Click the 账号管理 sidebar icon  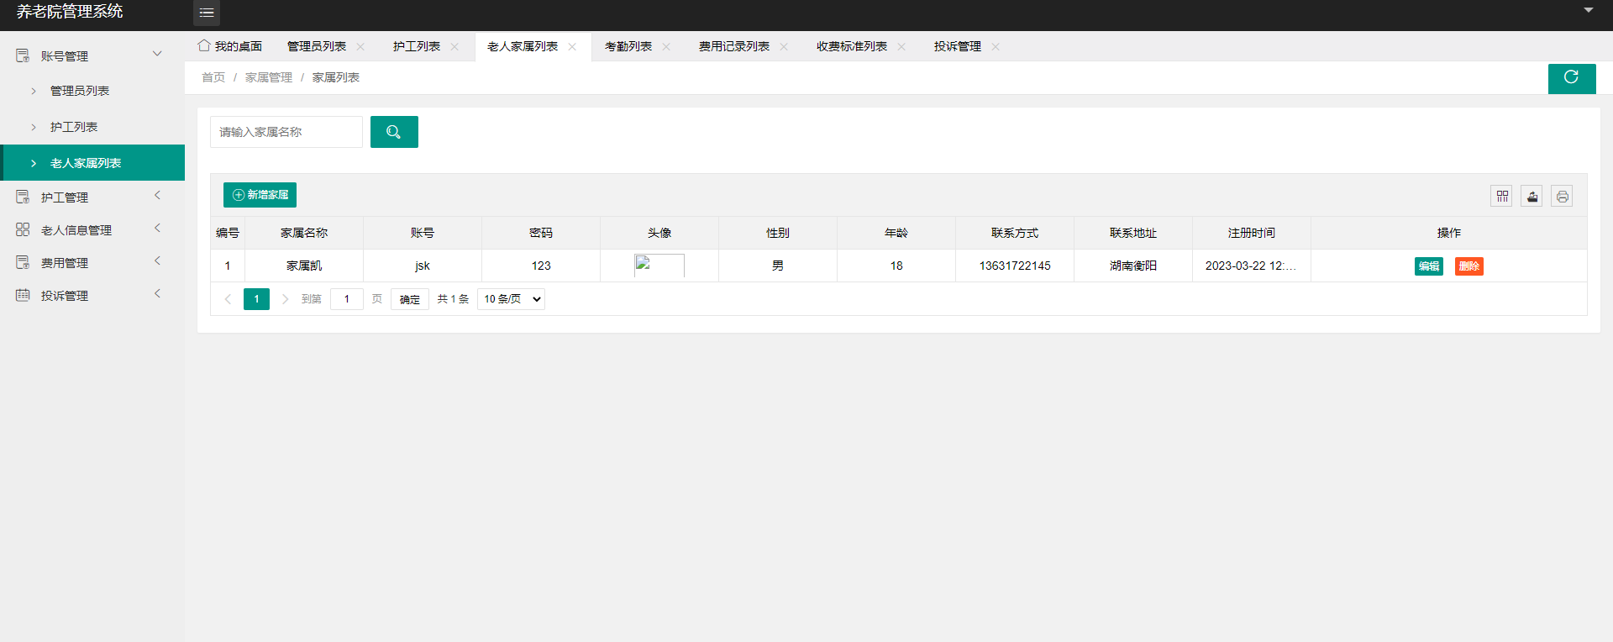coord(23,55)
